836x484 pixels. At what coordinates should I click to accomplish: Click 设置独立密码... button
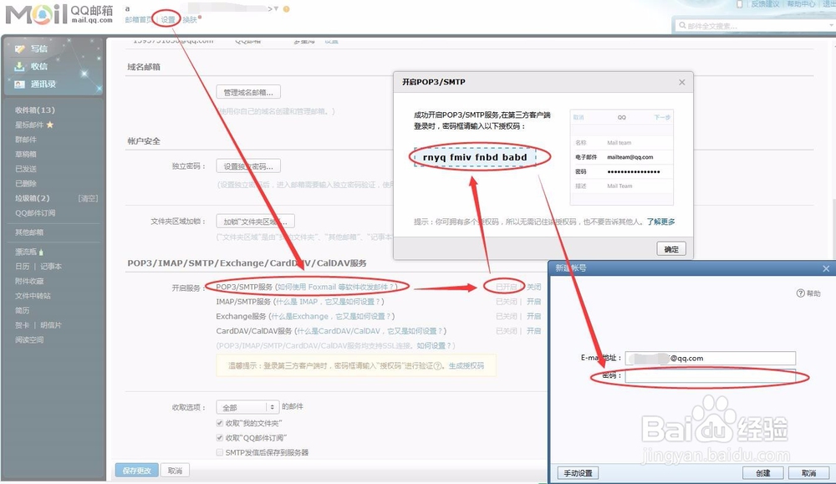click(248, 166)
